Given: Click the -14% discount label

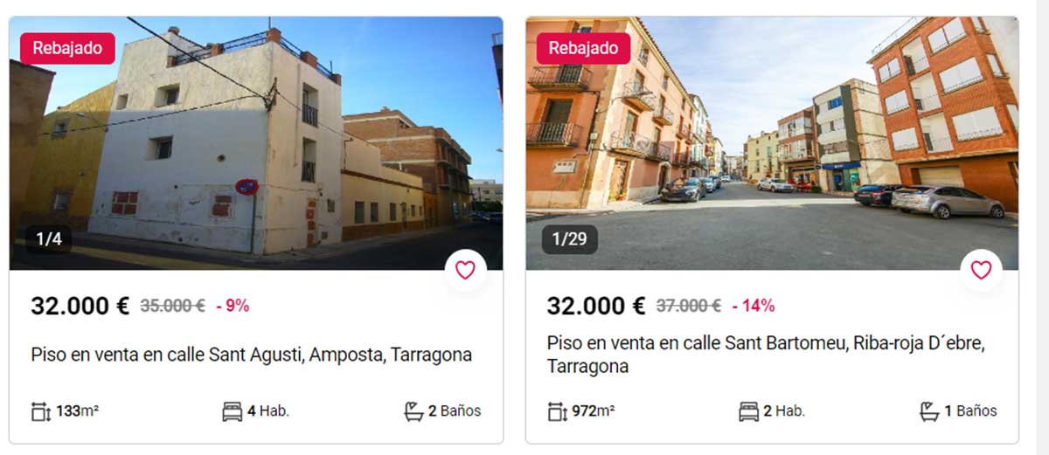Looking at the screenshot, I should 753,306.
